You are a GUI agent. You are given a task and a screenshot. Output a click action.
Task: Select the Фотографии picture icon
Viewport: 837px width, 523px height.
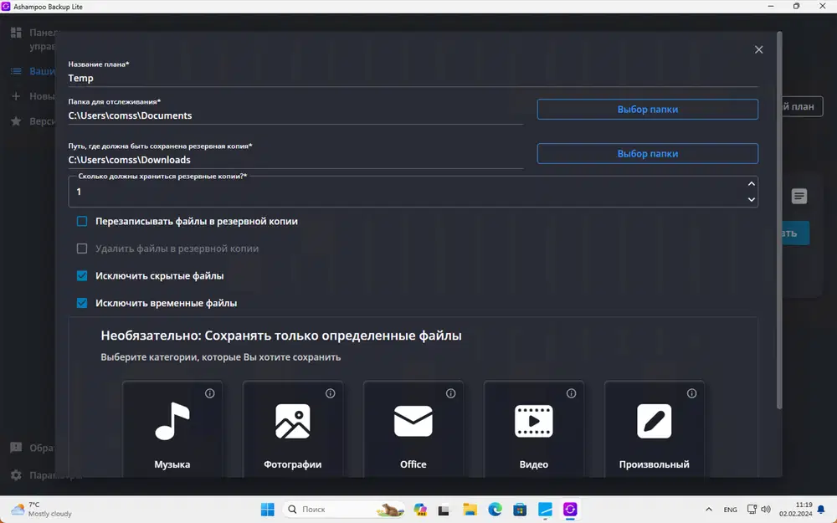click(292, 421)
